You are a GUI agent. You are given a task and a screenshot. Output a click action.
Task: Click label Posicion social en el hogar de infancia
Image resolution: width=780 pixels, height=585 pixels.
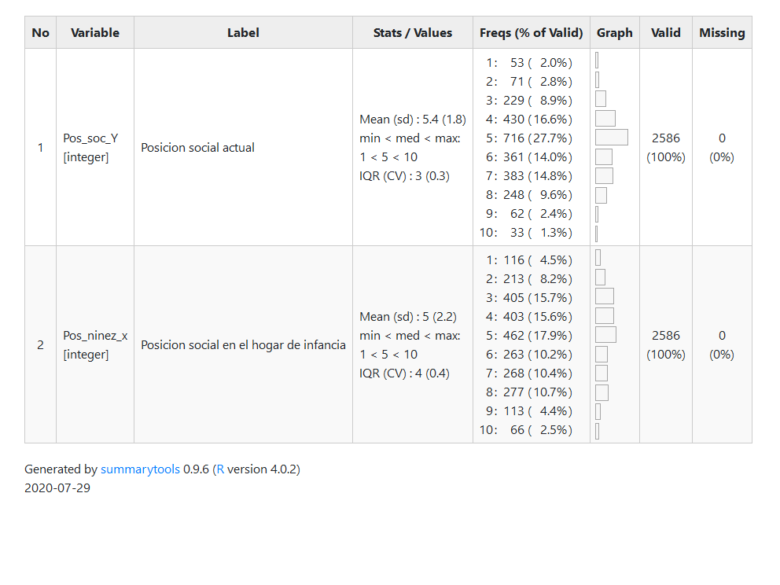pyautogui.click(x=243, y=345)
